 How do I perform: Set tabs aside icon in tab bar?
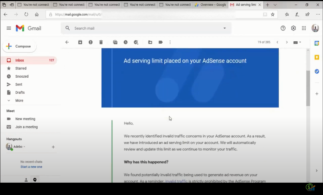click(12, 4)
